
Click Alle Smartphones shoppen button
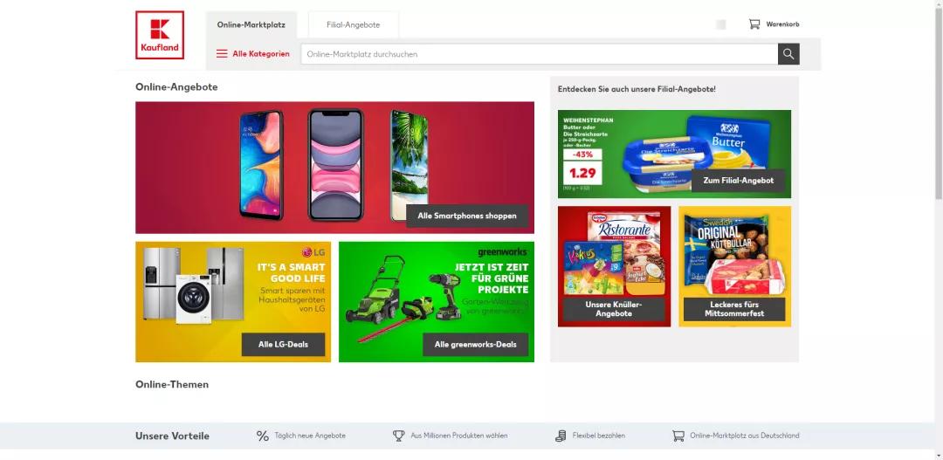click(467, 216)
